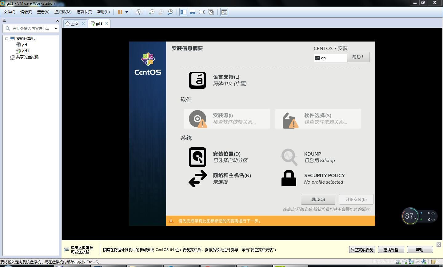Open 安装位置(D) installation destination icon
The height and width of the screenshot is (267, 443).
coord(198,157)
